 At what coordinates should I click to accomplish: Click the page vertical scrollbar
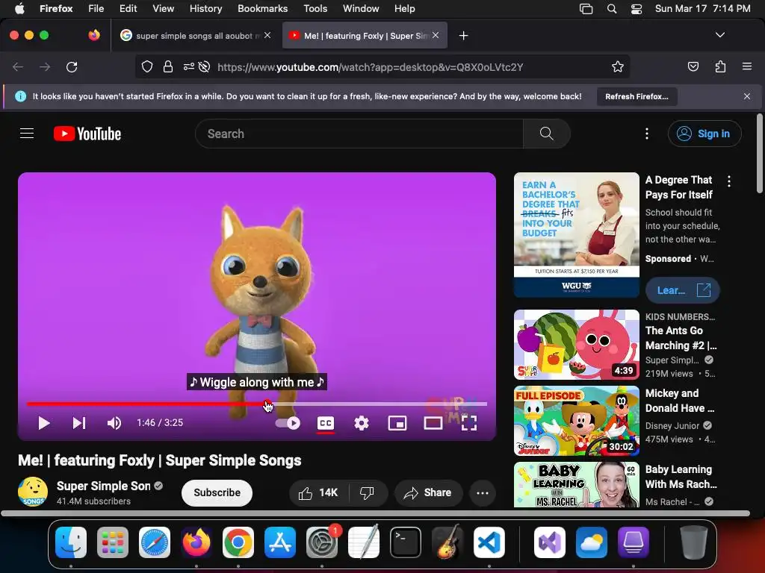pos(760,154)
